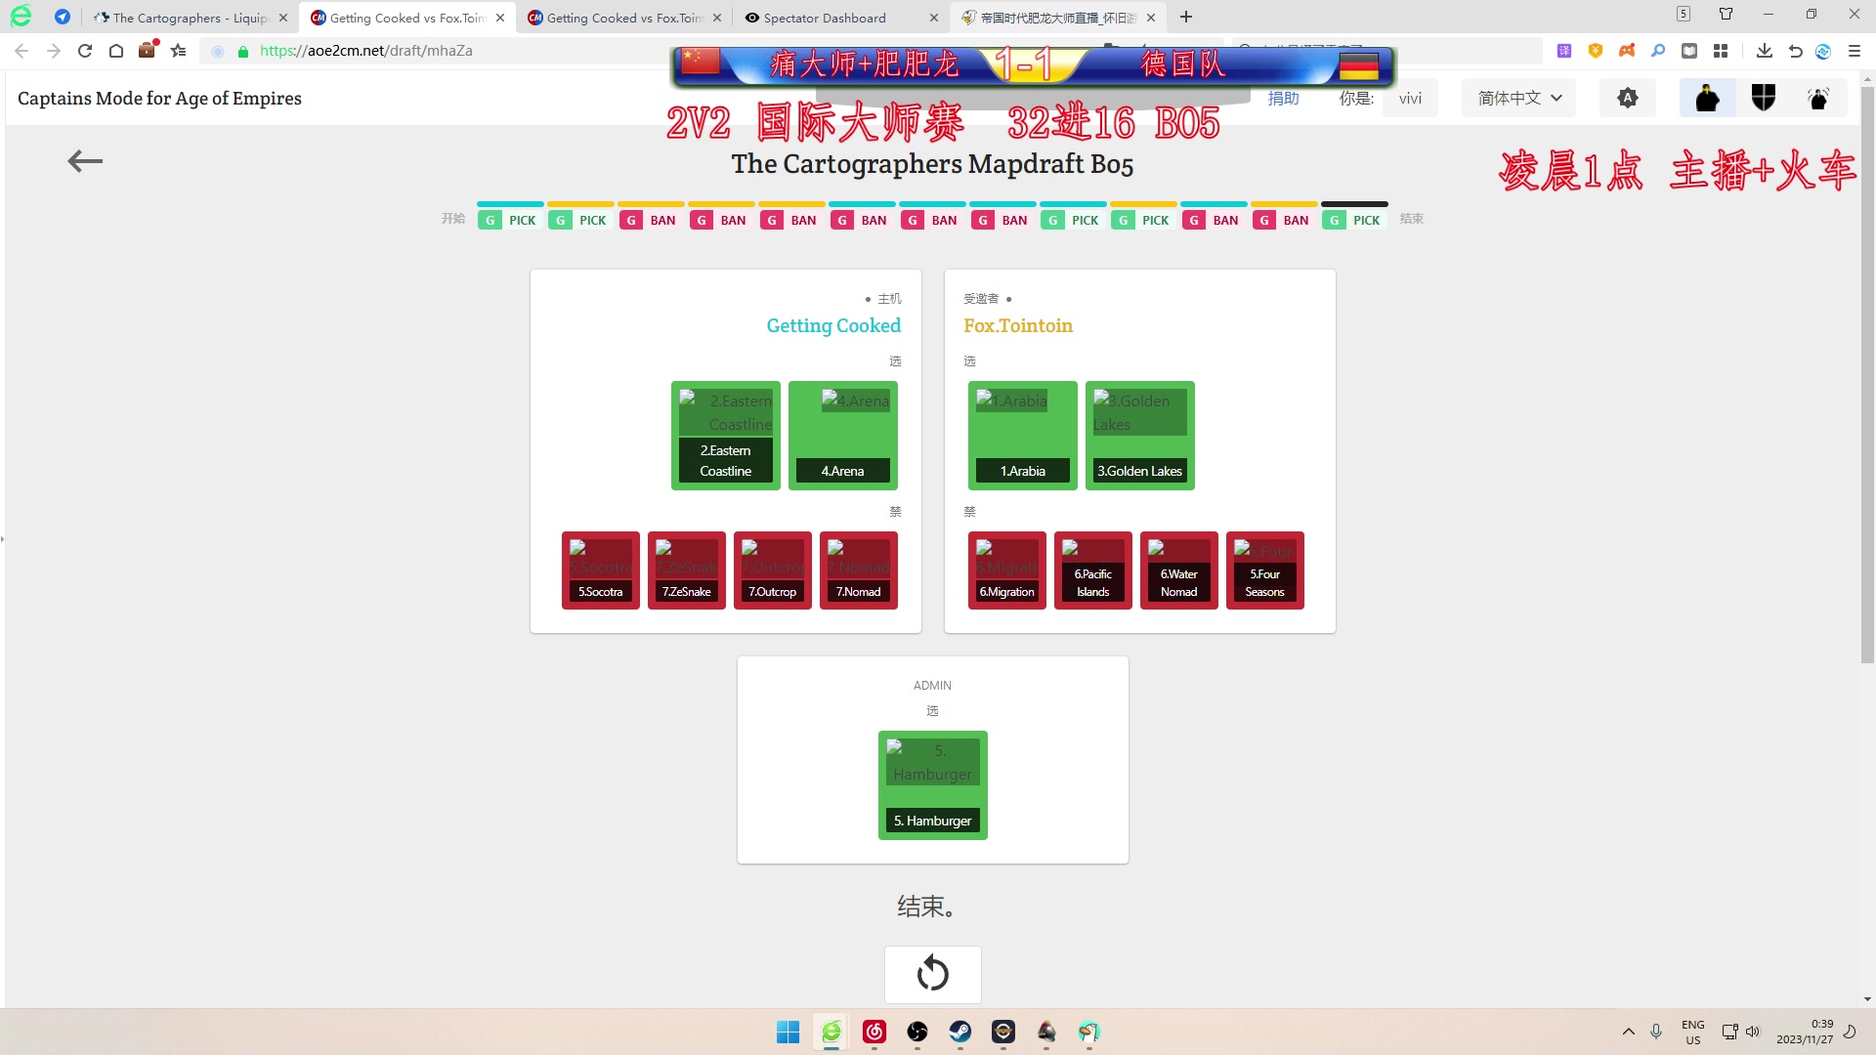
Task: Click the 2.Eastern Coastline pick
Action: [725, 434]
